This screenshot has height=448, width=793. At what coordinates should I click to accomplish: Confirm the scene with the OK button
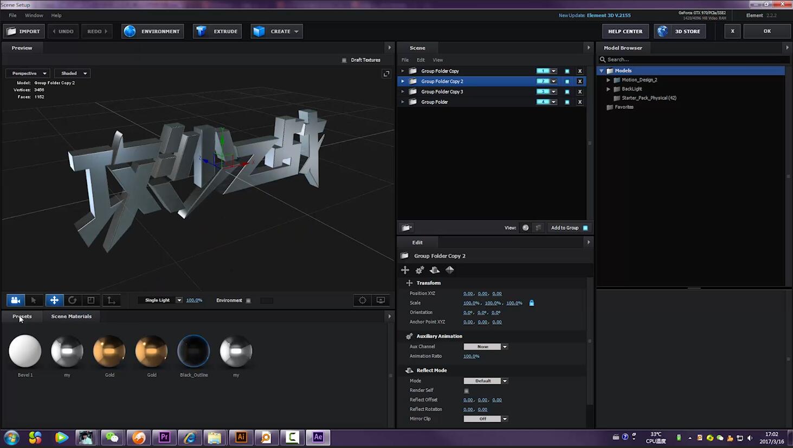767,31
